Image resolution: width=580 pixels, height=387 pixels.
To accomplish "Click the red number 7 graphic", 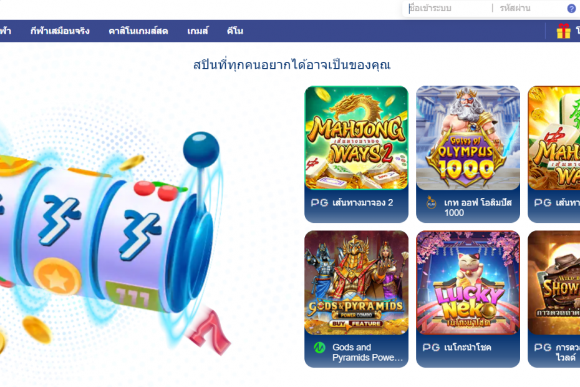I will click(x=209, y=328).
